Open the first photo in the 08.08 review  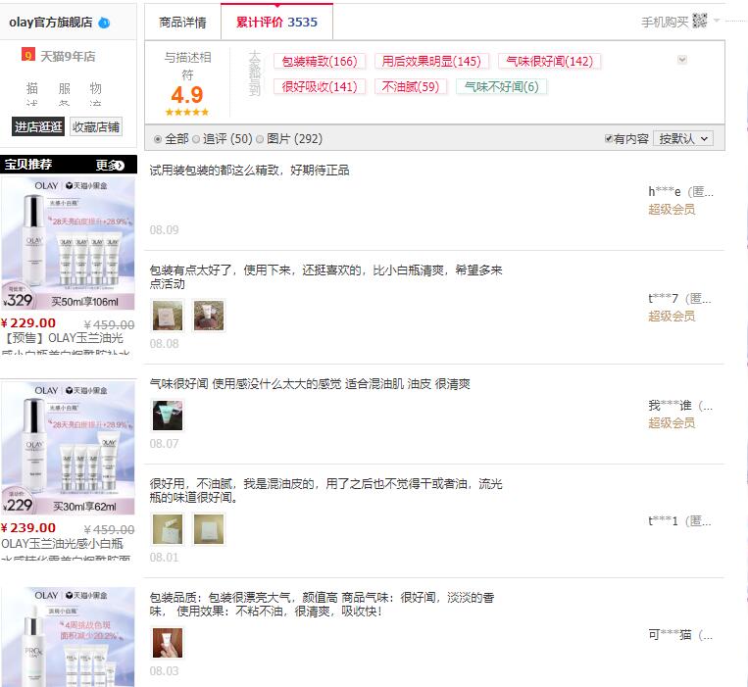[167, 316]
